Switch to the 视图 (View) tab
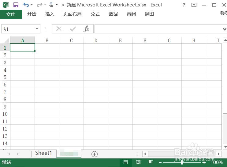This screenshot has width=227, height=167. coord(149,14)
